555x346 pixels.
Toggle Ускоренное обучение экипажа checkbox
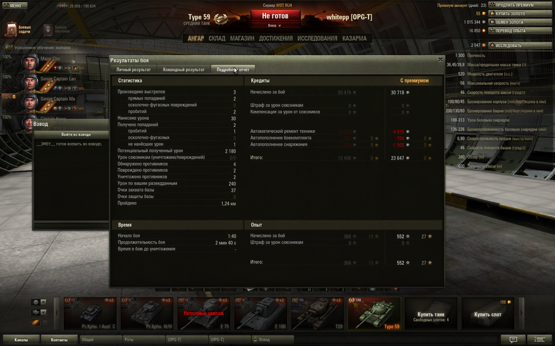[x=9, y=48]
